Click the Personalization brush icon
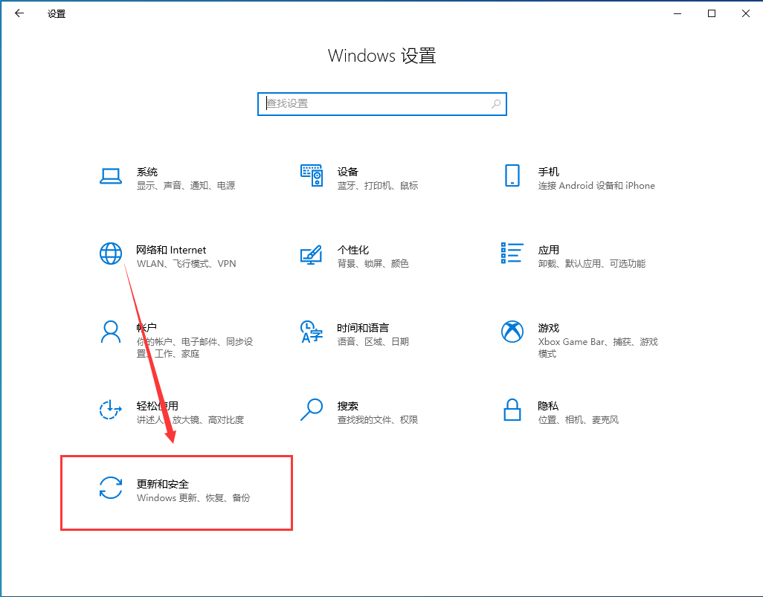This screenshot has width=763, height=597. pos(312,254)
